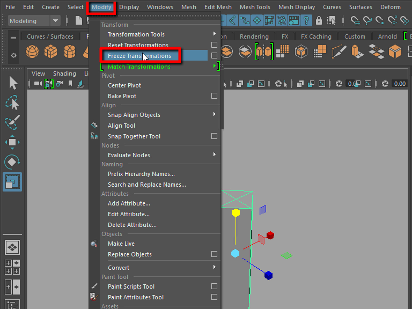Image resolution: width=412 pixels, height=309 pixels.
Task: Activate the Lasso Select tool
Action: tap(13, 102)
